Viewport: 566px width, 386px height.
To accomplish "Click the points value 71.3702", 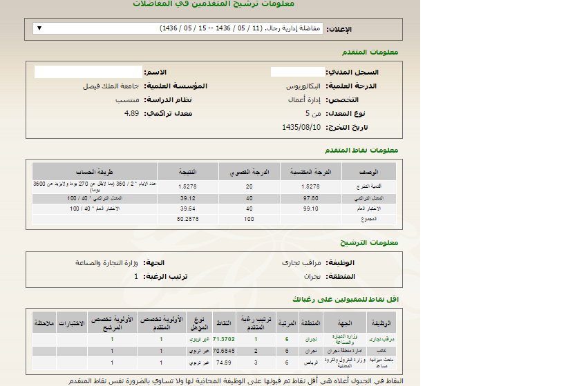I will (x=224, y=339).
